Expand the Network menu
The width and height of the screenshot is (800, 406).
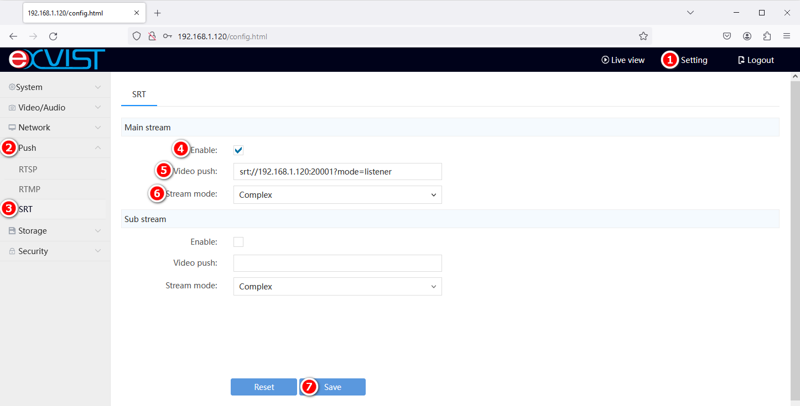[x=55, y=128]
